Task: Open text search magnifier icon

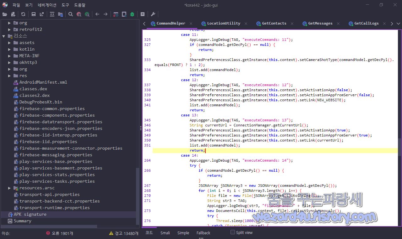Action: (71, 14)
